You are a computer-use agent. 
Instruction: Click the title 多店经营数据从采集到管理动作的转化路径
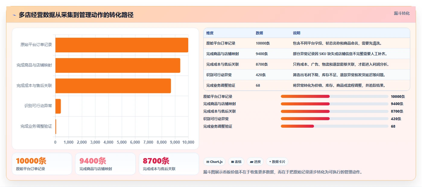tap(76, 15)
